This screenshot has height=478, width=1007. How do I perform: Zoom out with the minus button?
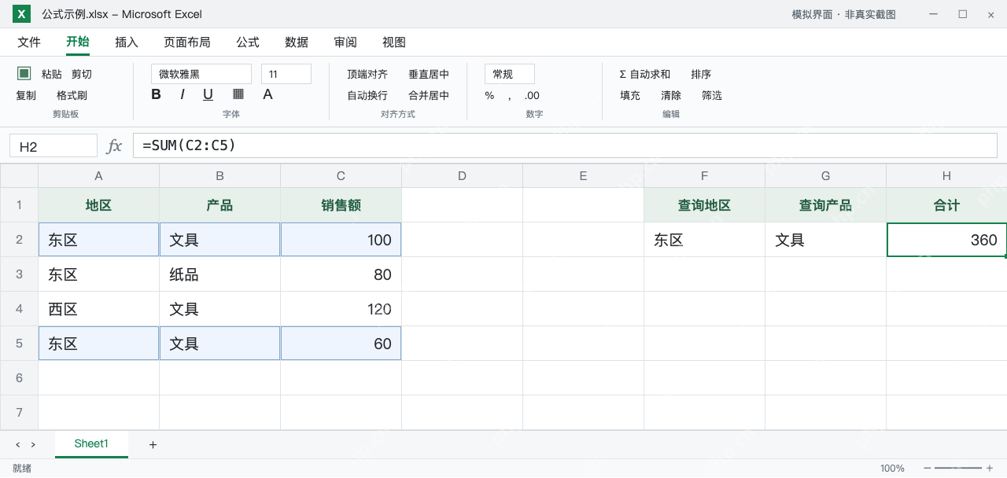click(928, 468)
